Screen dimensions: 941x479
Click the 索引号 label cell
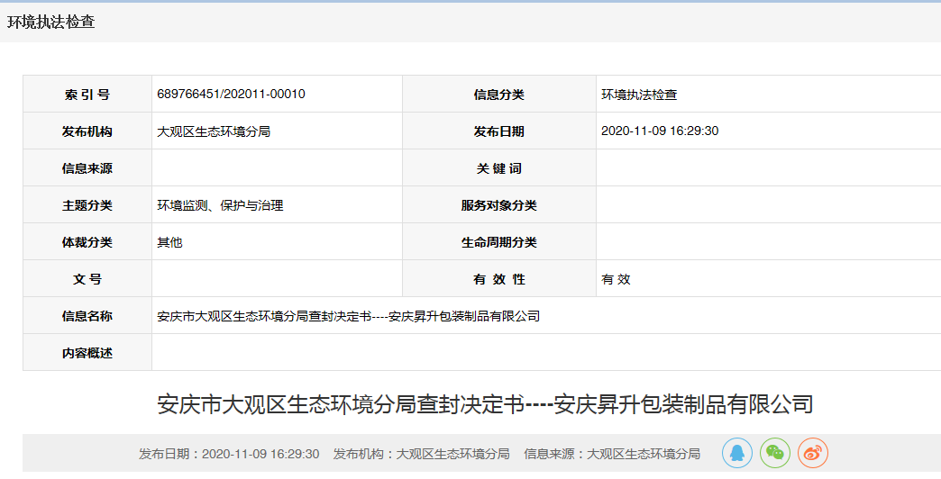click(87, 95)
